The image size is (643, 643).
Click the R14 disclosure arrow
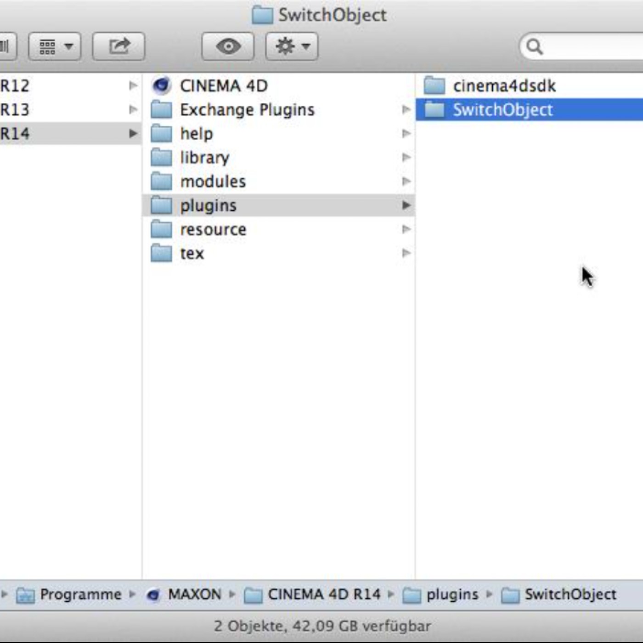pos(133,133)
